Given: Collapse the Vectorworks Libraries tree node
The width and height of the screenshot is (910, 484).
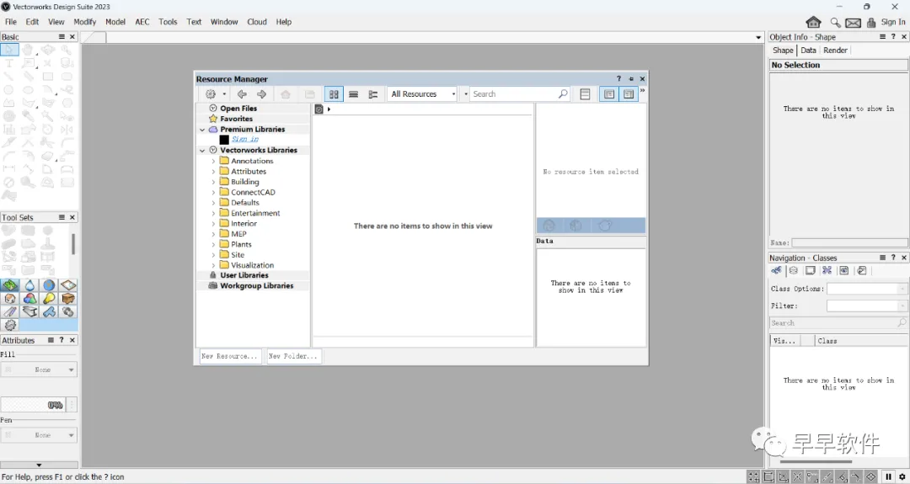Looking at the screenshot, I should [202, 150].
